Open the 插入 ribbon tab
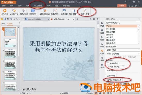The width and height of the screenshot is (142, 95). click(x=12, y=6)
